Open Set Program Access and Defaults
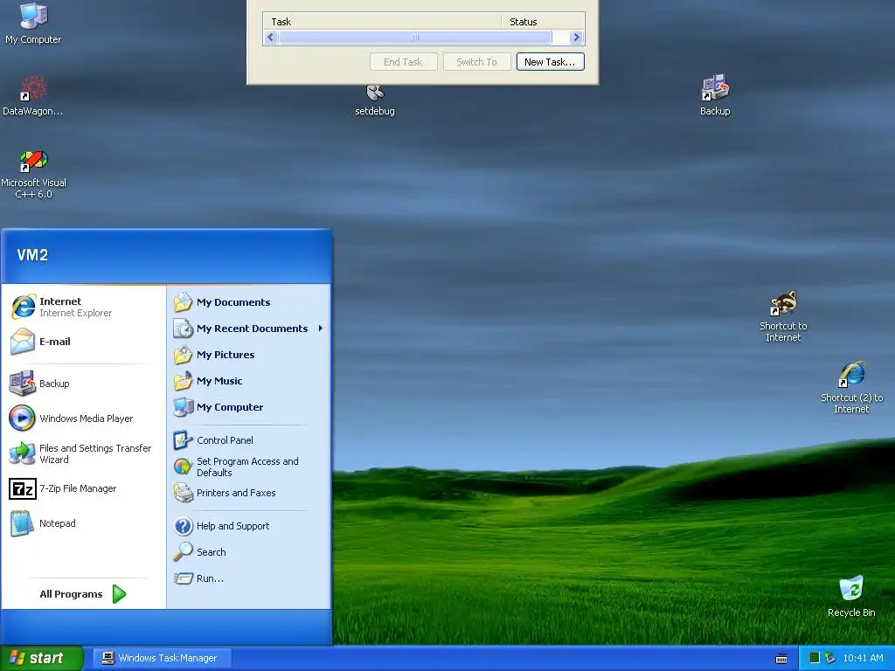 pos(248,467)
